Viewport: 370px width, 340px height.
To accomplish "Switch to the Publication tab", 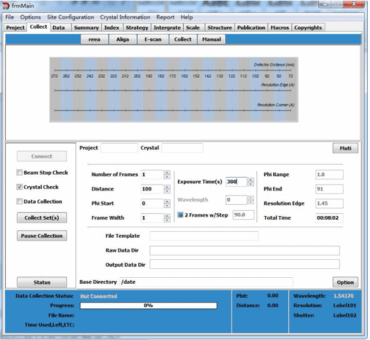I will tap(251, 27).
